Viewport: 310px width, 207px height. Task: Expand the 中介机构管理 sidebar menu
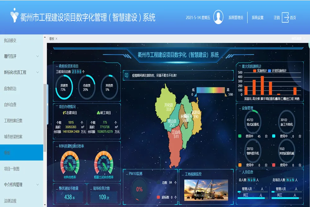point(38,185)
